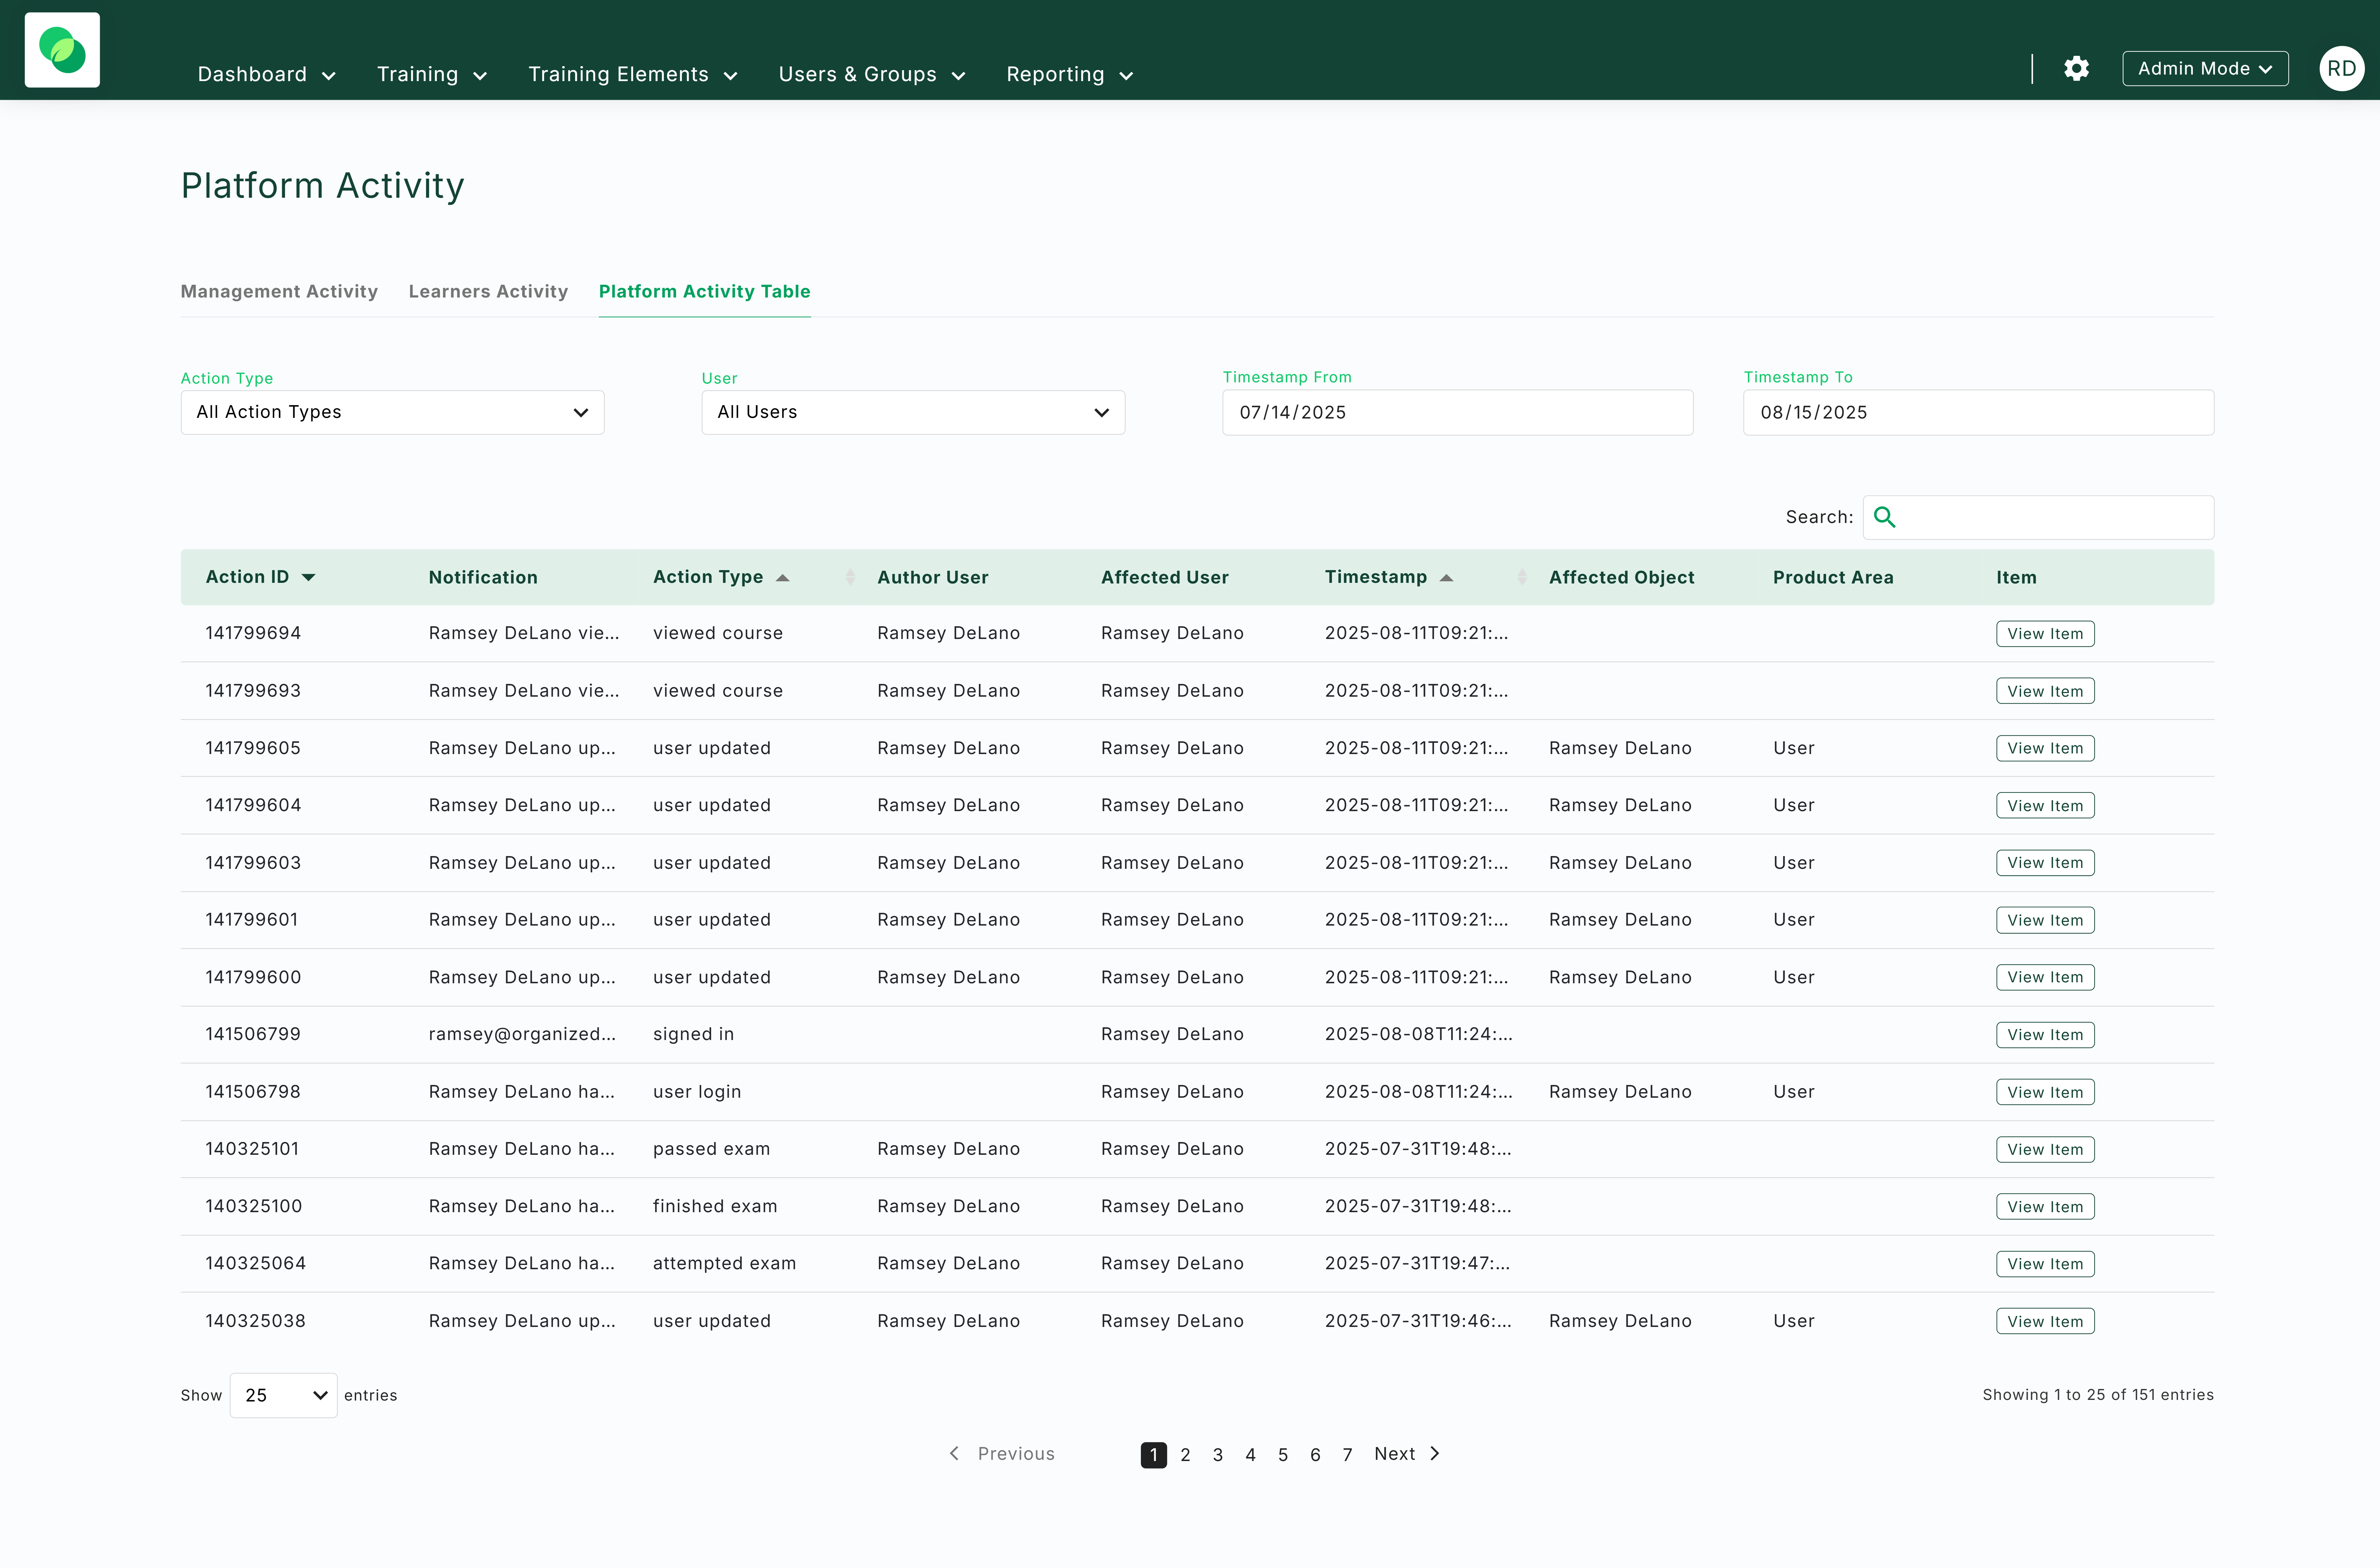Image resolution: width=2380 pixels, height=1568 pixels.
Task: Switch to Management Activity tab
Action: click(279, 291)
